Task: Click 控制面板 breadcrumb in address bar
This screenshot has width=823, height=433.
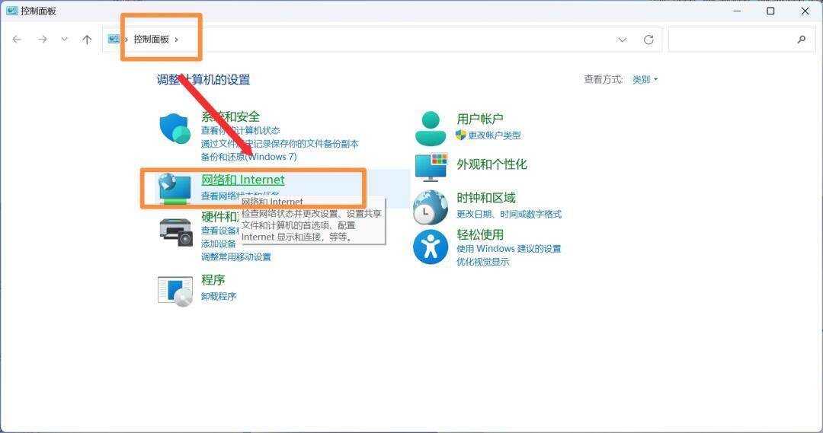Action: click(151, 40)
